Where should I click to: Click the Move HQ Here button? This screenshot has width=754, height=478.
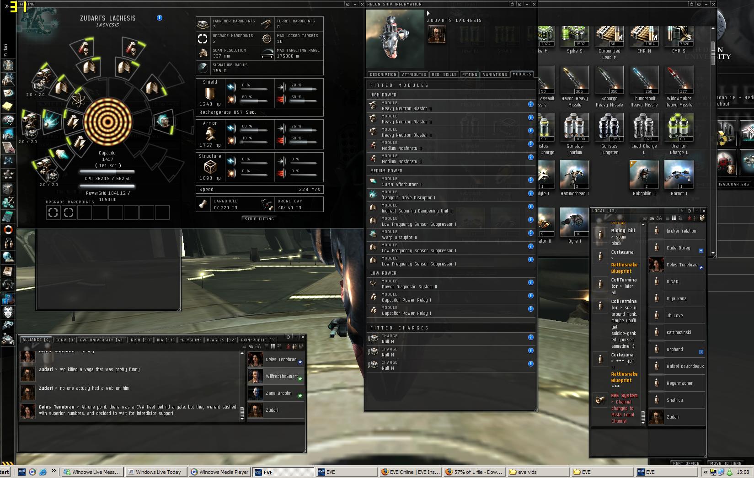click(726, 463)
